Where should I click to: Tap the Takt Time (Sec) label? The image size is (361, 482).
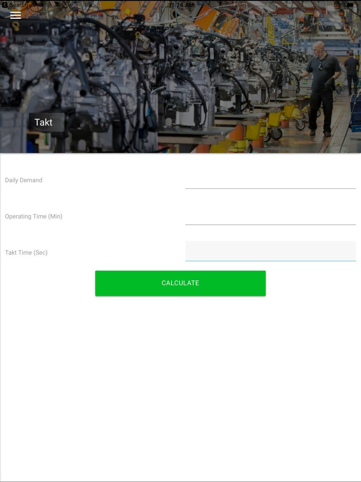click(26, 252)
